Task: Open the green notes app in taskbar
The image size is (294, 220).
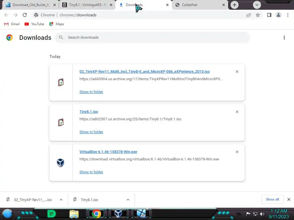Action: click(51, 214)
